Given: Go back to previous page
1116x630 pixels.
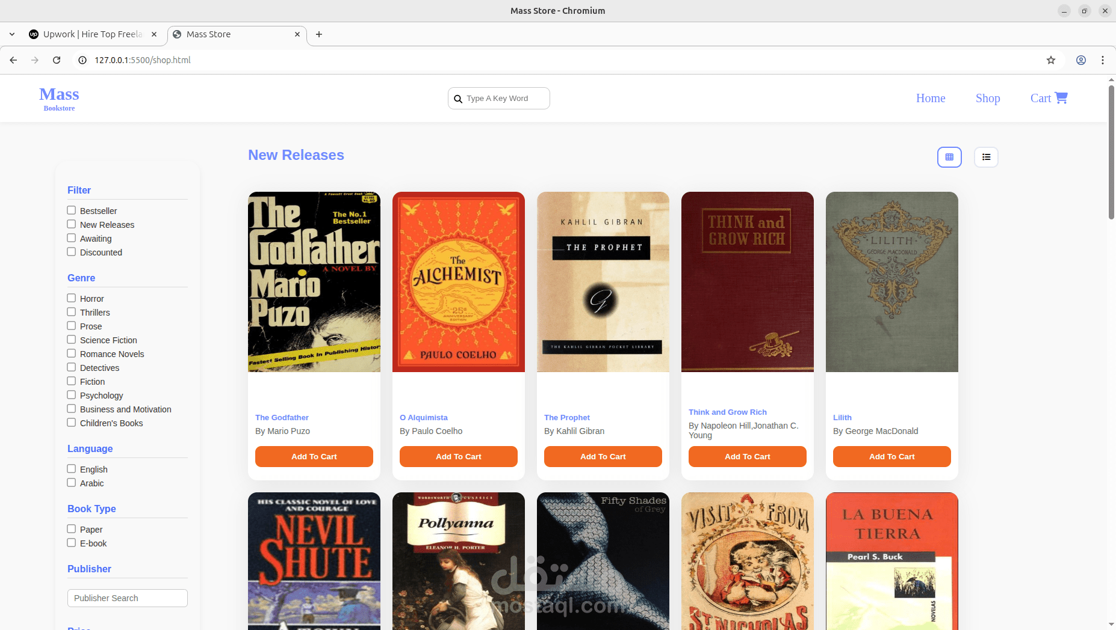Looking at the screenshot, I should coord(13,60).
